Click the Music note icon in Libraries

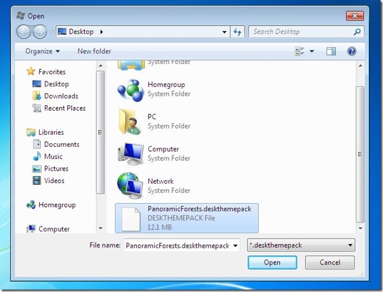coord(37,156)
